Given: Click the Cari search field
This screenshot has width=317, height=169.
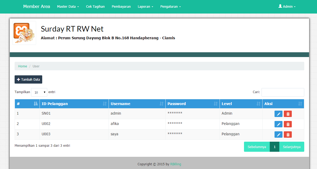Looking at the screenshot, I should (x=282, y=92).
